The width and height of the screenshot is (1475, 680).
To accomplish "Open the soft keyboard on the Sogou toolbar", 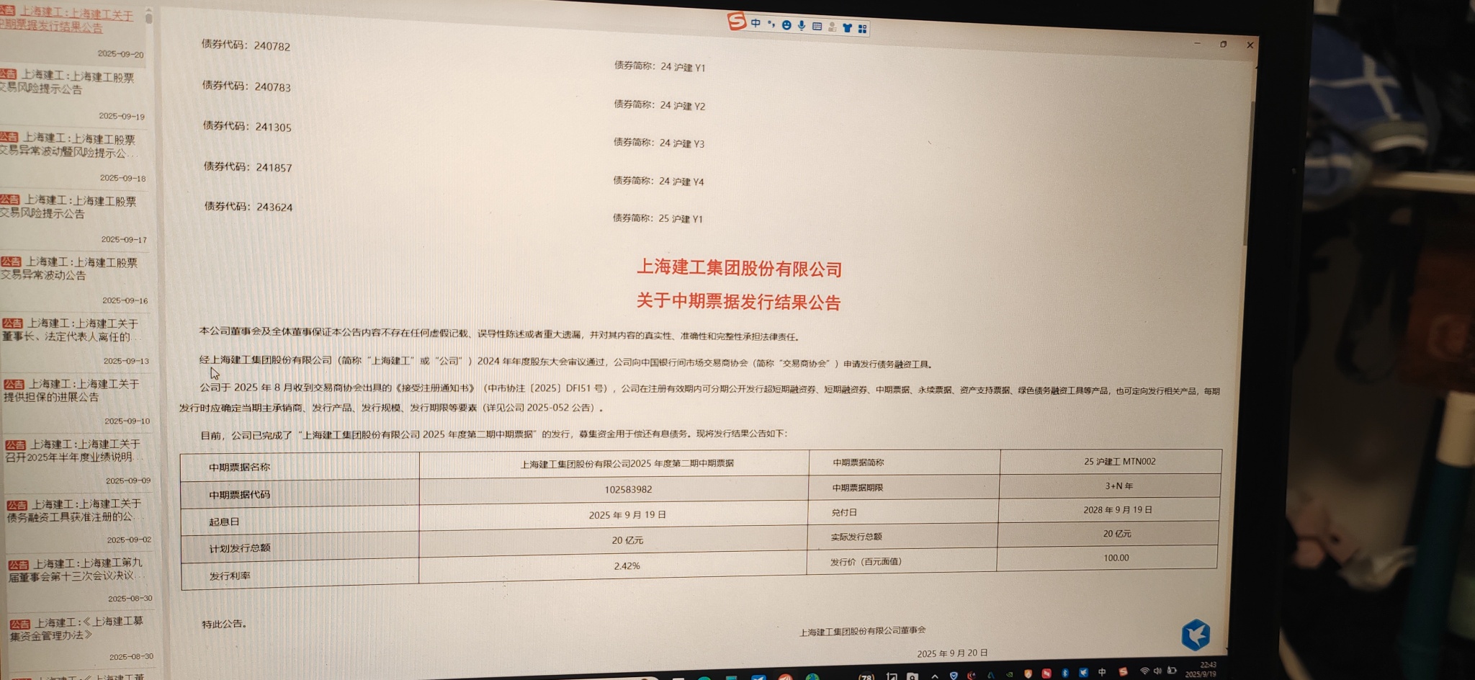I will pyautogui.click(x=817, y=27).
